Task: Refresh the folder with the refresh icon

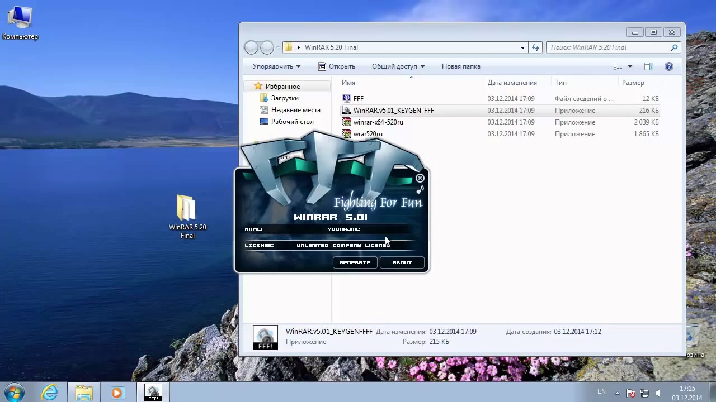Action: click(535, 47)
